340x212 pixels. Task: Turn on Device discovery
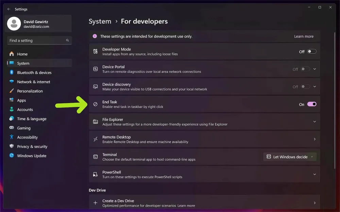click(x=305, y=86)
